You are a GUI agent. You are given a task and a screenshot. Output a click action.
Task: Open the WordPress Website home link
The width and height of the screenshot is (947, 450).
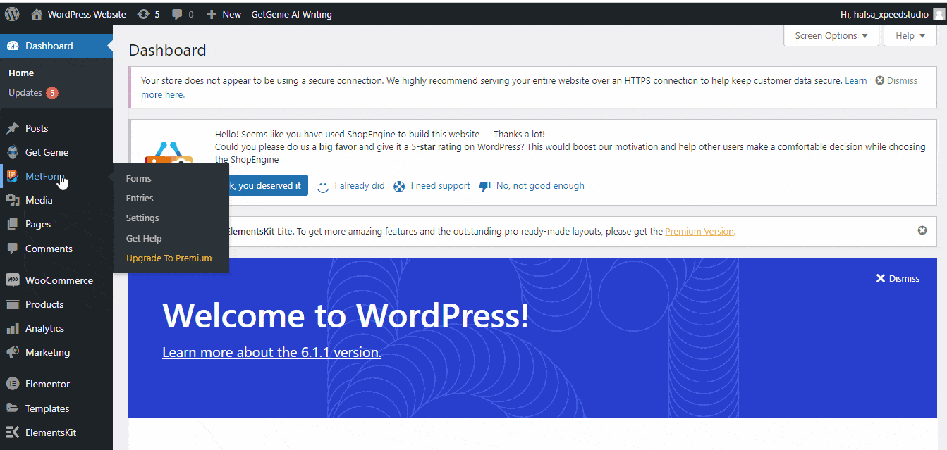pyautogui.click(x=78, y=14)
